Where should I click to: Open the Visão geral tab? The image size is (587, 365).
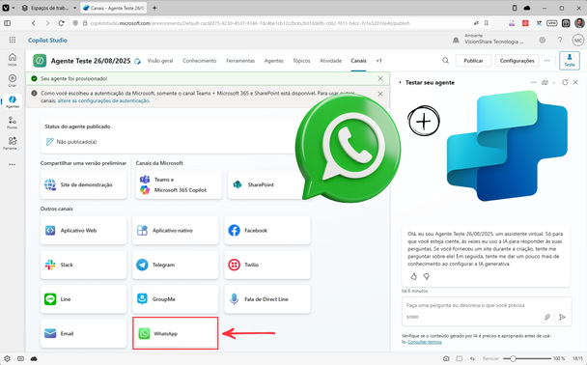(x=160, y=61)
